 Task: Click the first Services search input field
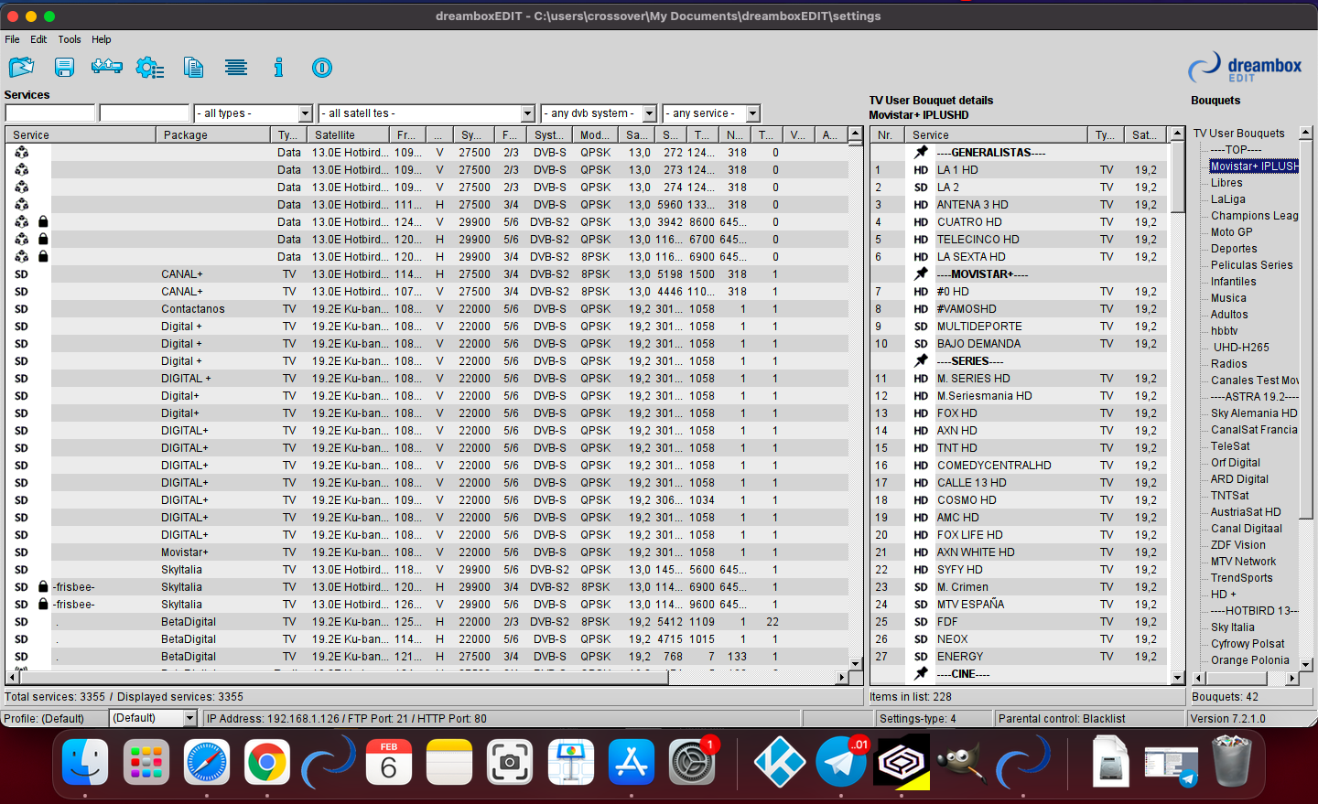pos(50,113)
